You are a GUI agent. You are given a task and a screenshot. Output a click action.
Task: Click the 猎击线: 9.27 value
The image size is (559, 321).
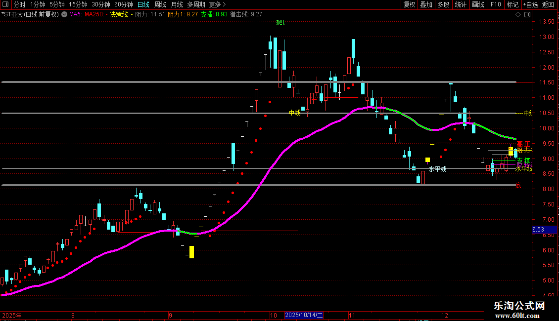point(246,15)
